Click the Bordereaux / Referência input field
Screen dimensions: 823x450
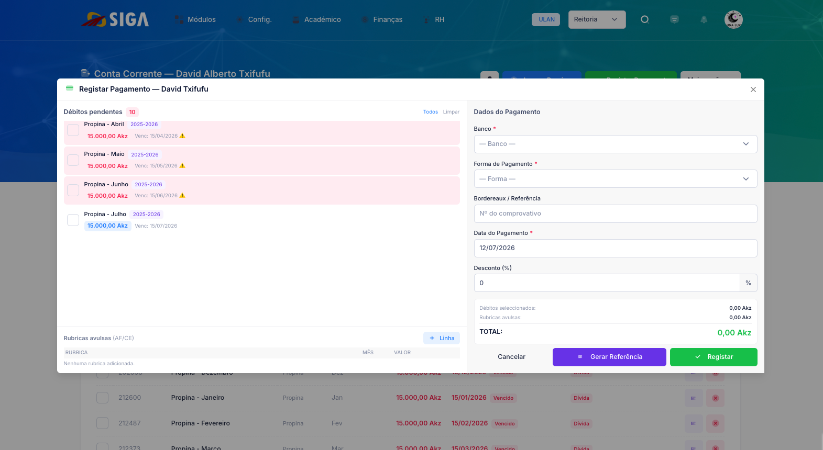click(x=616, y=213)
